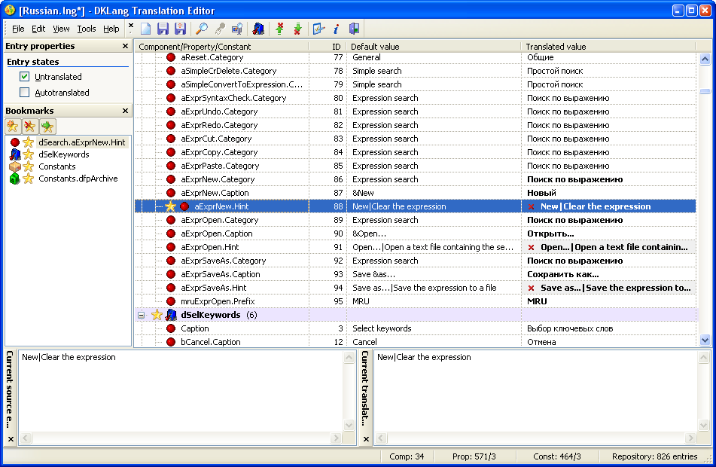Click the red X in aExprSaveAs.Hint translated cell
The height and width of the screenshot is (467, 716).
pos(531,288)
